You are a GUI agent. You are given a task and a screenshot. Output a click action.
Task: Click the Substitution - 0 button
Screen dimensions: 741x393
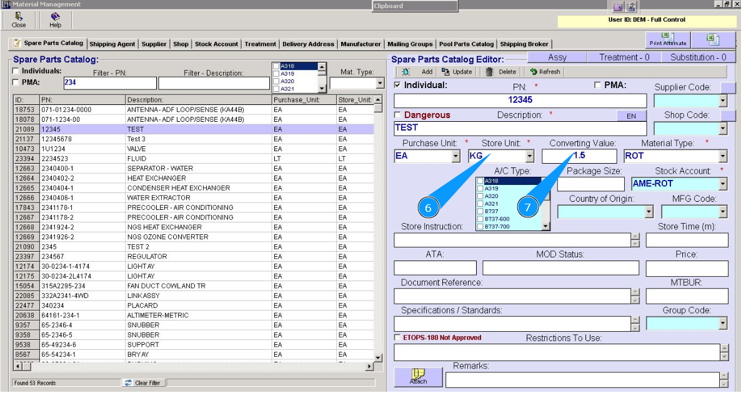[x=698, y=57]
